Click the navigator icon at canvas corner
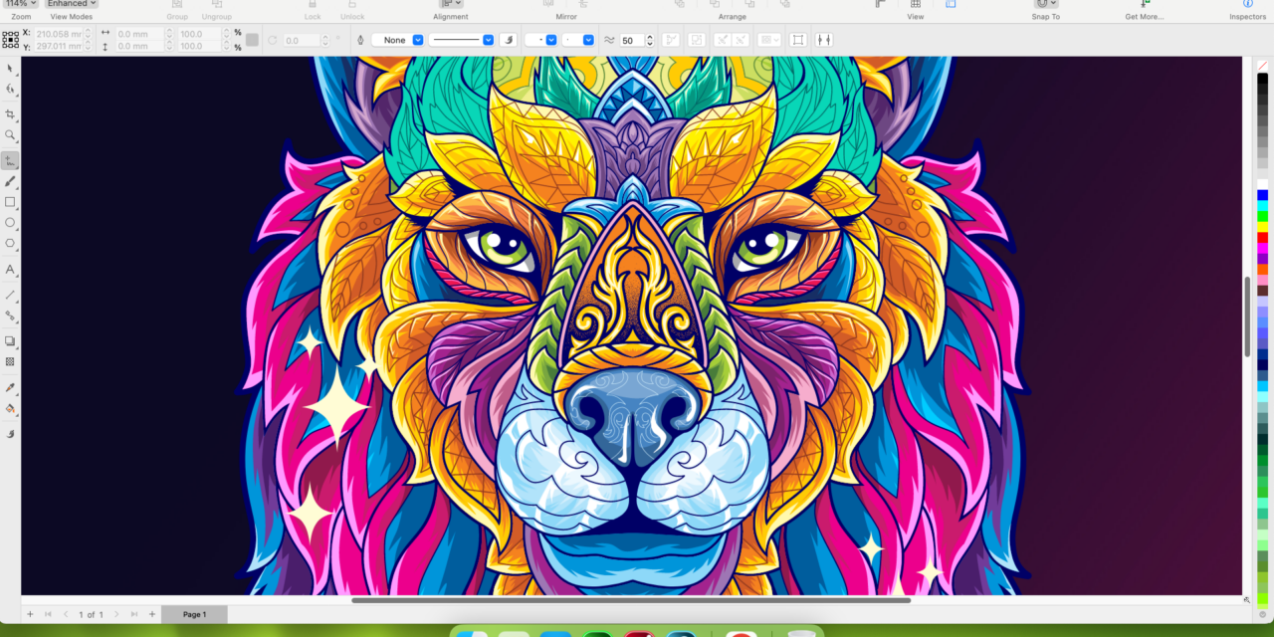Image resolution: width=1274 pixels, height=637 pixels. 1247,600
